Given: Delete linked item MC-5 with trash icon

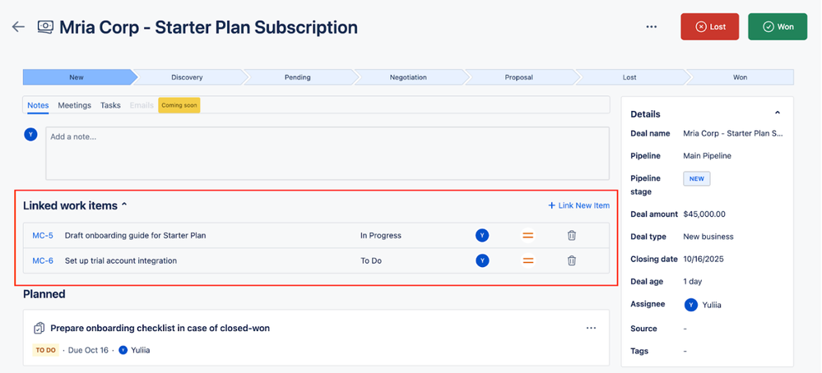Looking at the screenshot, I should (572, 235).
